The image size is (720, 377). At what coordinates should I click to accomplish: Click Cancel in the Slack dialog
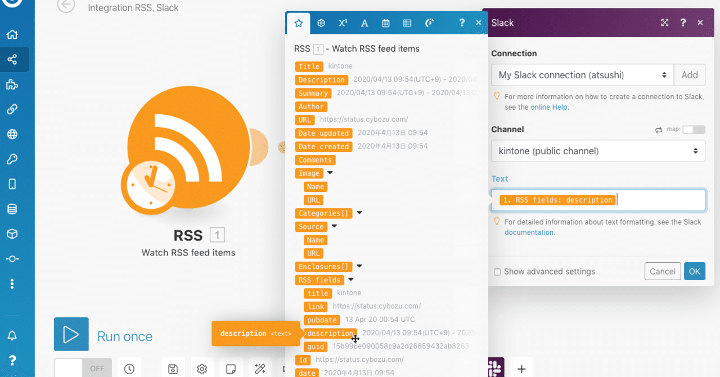(663, 271)
